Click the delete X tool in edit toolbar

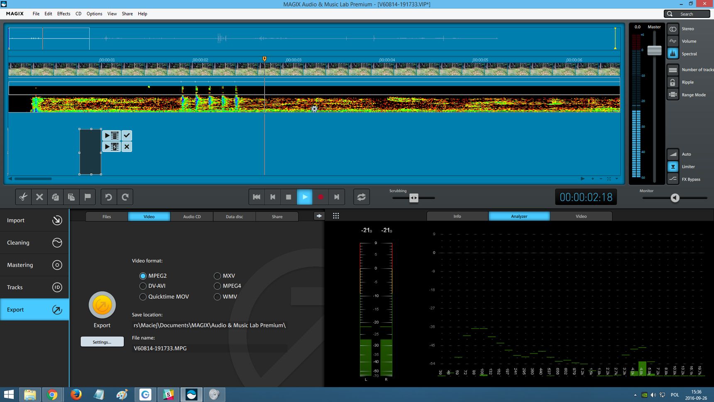point(39,197)
